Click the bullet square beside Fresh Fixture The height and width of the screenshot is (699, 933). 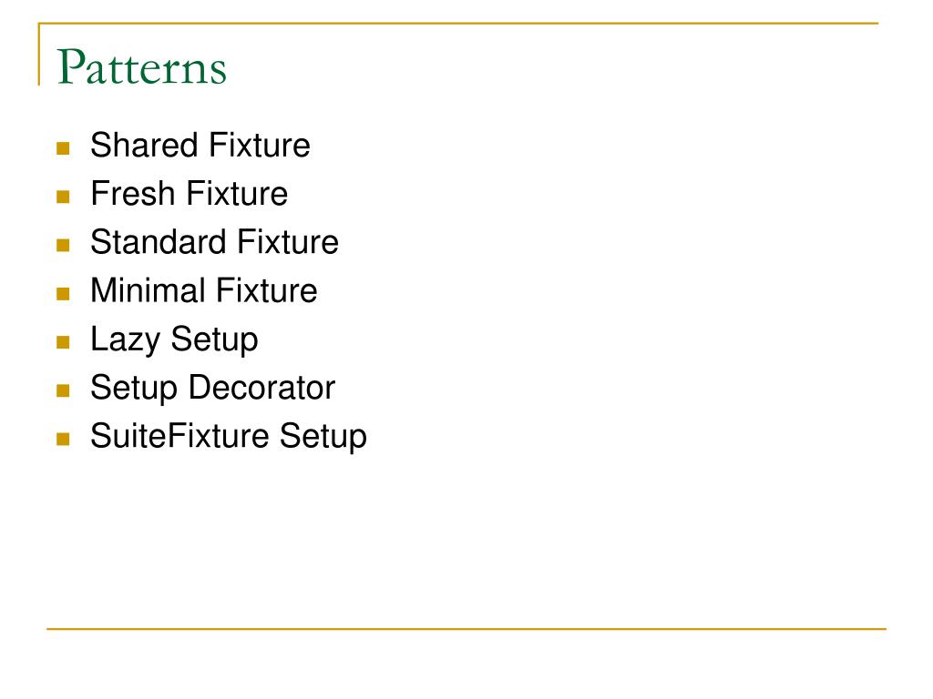click(63, 197)
